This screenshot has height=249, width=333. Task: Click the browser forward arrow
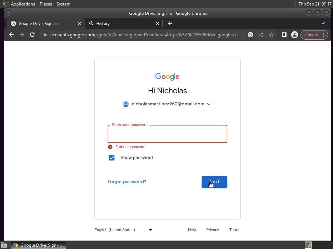point(22,35)
